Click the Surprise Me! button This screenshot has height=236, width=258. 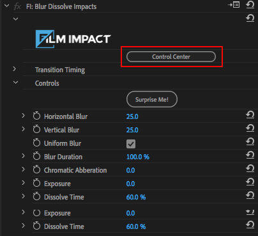(x=152, y=99)
